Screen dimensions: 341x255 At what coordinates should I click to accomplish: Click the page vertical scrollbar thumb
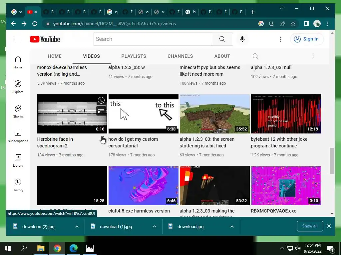(x=332, y=161)
